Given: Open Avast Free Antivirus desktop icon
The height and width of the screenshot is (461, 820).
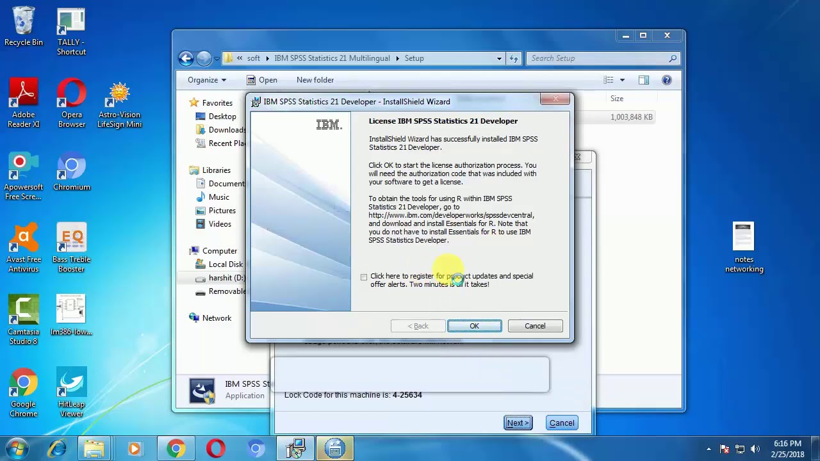Looking at the screenshot, I should (24, 248).
